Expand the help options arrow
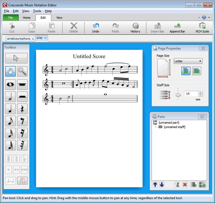The height and width of the screenshot is (203, 215). pos(209,17)
